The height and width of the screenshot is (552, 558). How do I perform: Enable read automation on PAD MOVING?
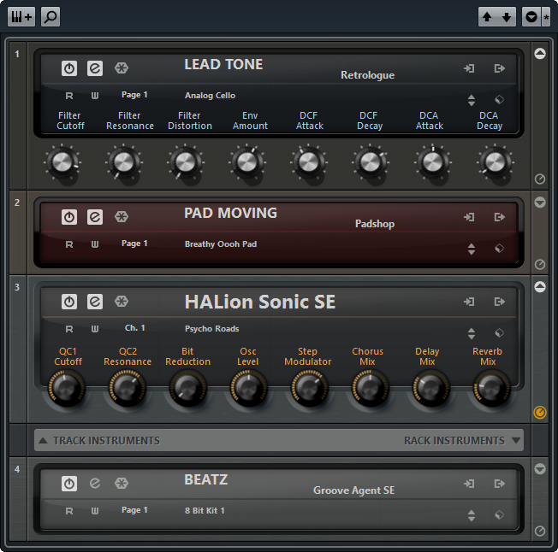point(69,244)
